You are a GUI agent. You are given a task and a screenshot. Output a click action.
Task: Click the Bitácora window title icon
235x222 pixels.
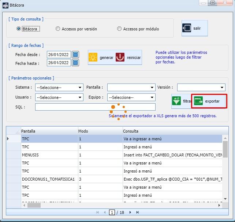[5, 5]
